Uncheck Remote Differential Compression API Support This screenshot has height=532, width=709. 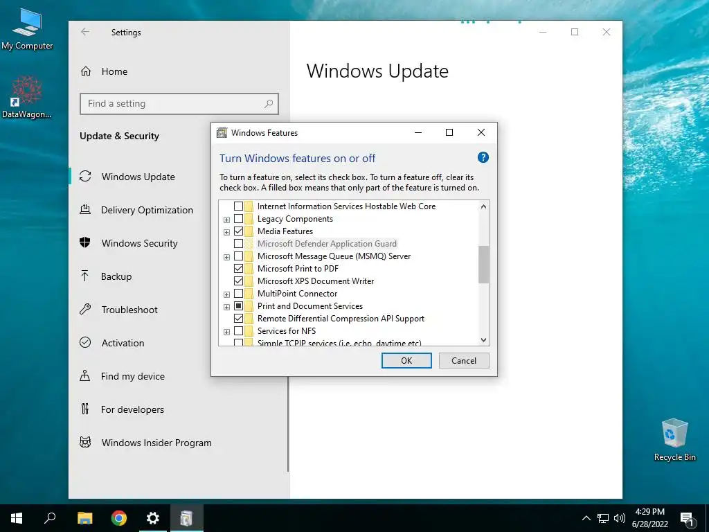[238, 319]
